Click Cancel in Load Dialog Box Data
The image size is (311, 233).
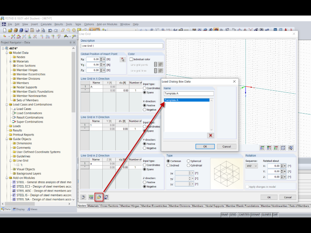click(227, 147)
